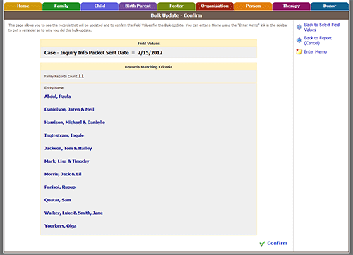The width and height of the screenshot is (353, 255).
Task: Open the Organization tab
Action: [215, 6]
